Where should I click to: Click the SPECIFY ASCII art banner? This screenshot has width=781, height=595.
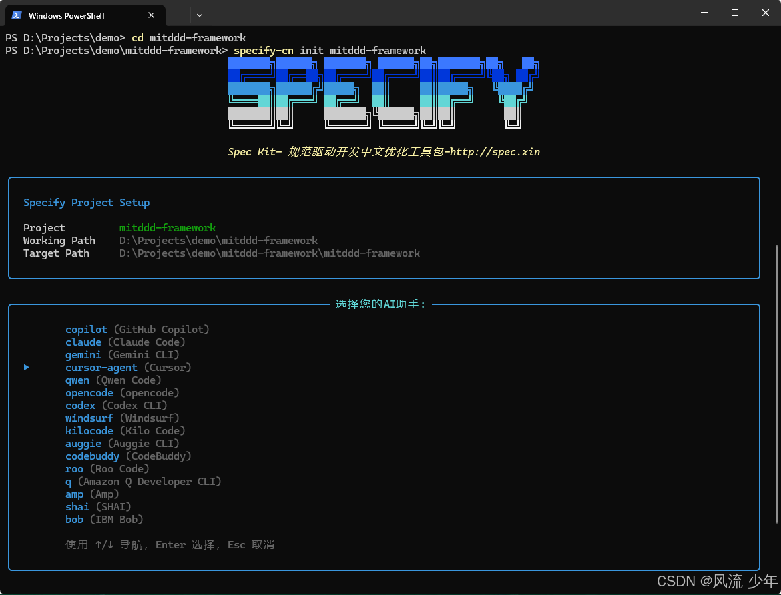pos(384,93)
